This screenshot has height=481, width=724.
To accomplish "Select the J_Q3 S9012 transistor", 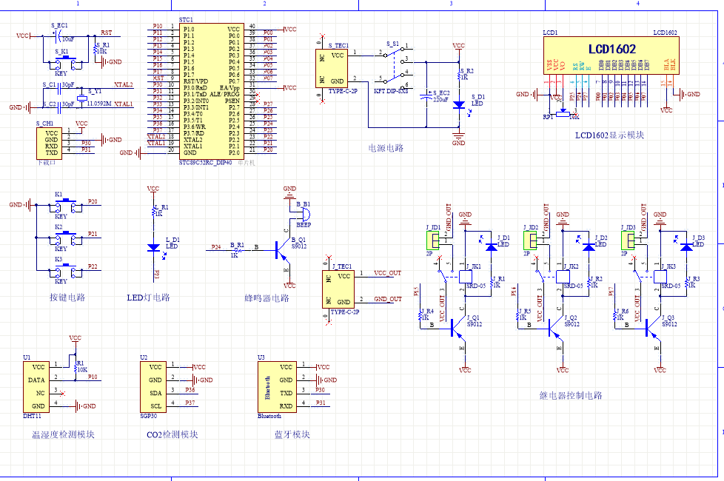I will coord(652,329).
